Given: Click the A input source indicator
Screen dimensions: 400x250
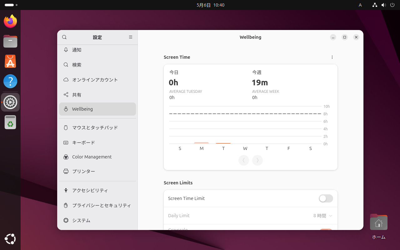Looking at the screenshot, I should 360,5.
